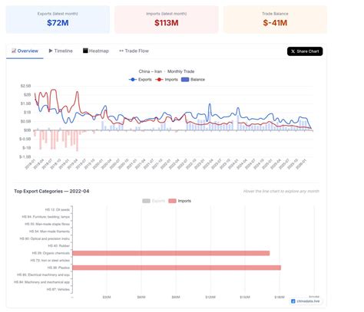Click the Timeline play triangle icon
Image resolution: width=364 pixels, height=312 pixels.
[51, 51]
